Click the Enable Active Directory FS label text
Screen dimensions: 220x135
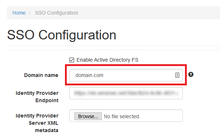[x=107, y=60]
